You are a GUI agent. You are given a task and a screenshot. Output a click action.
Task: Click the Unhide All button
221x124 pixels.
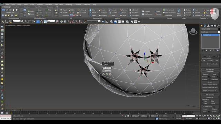click(x=167, y=15)
